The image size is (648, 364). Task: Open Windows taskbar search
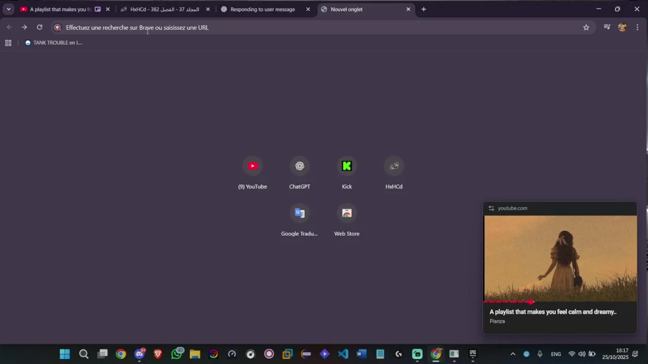click(x=84, y=354)
